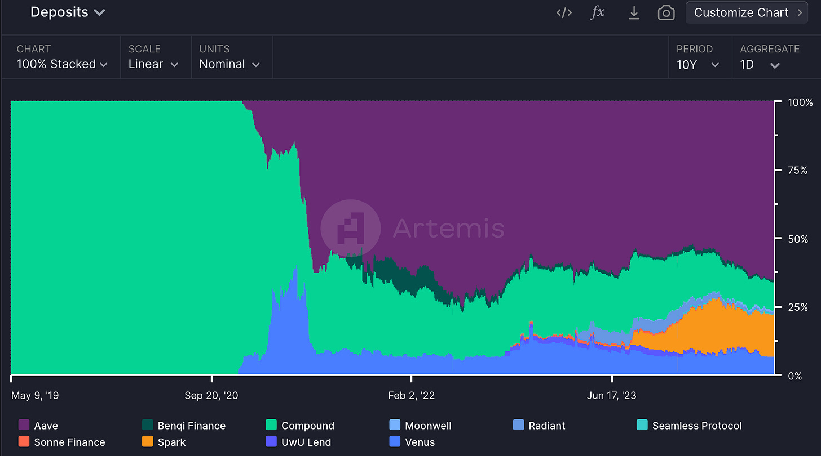821x456 pixels.
Task: Click the May 9, '19 axis label
Action: pyautogui.click(x=35, y=395)
